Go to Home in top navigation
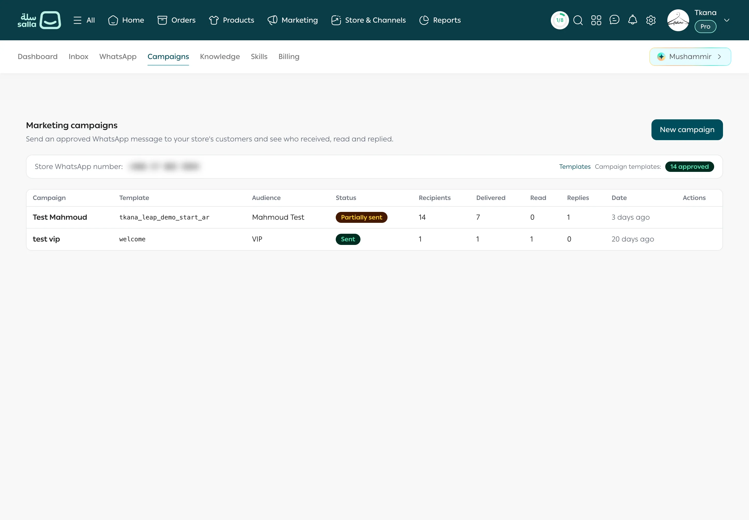Screen dimensions: 749x520 tap(126, 20)
